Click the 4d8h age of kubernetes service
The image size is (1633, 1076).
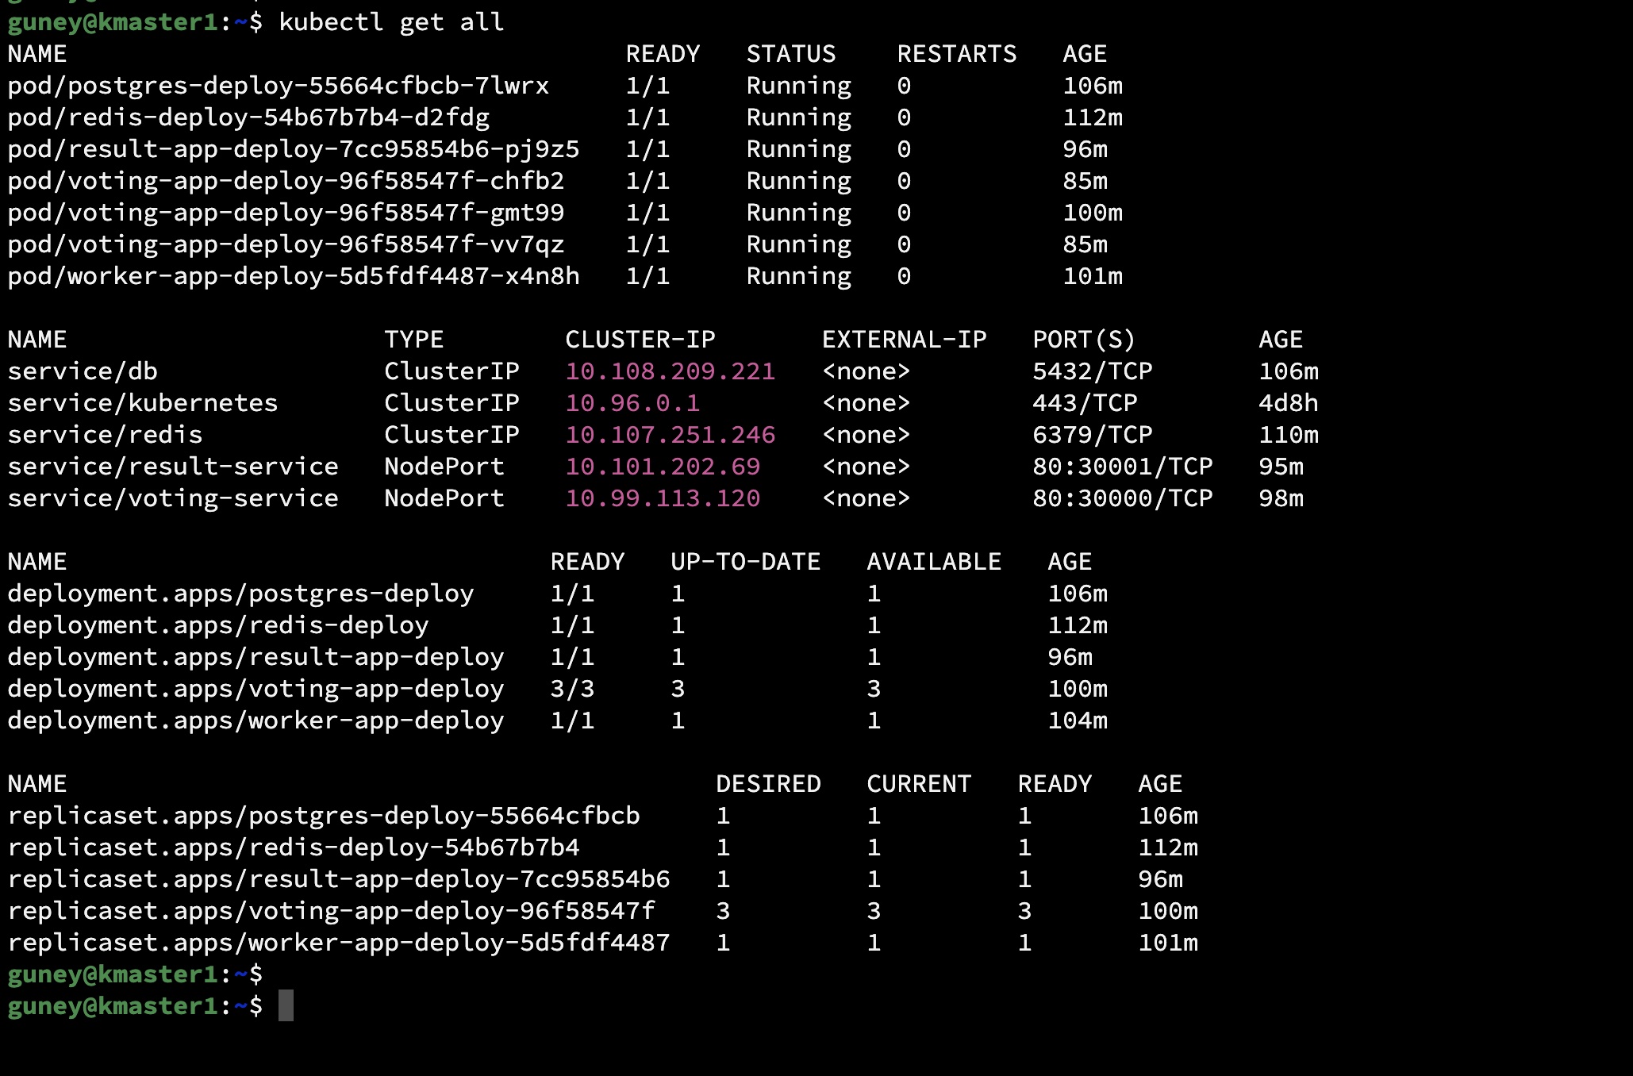click(x=1289, y=403)
